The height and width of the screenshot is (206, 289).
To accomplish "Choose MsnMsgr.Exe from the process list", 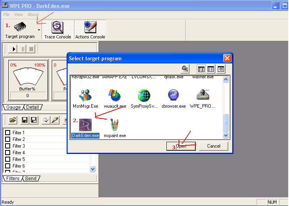I will coord(85,96).
